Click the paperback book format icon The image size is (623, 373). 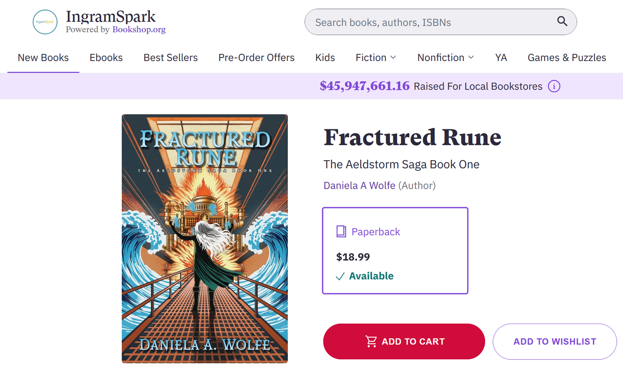(x=341, y=231)
